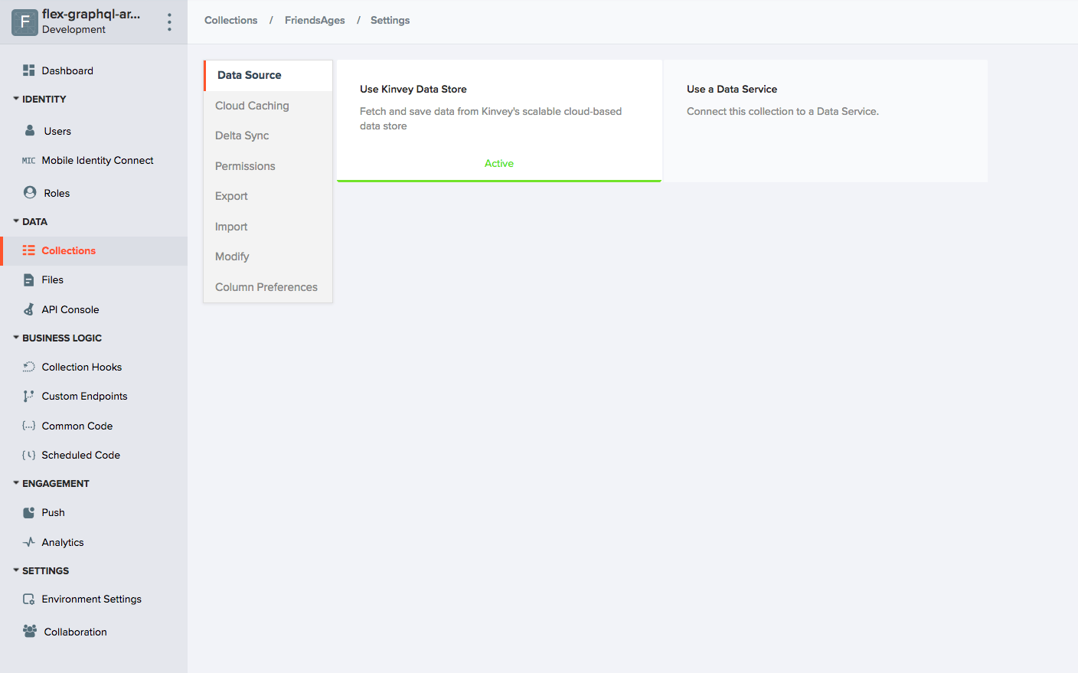Collapse the BUSINESS LOGIC section

(16, 338)
